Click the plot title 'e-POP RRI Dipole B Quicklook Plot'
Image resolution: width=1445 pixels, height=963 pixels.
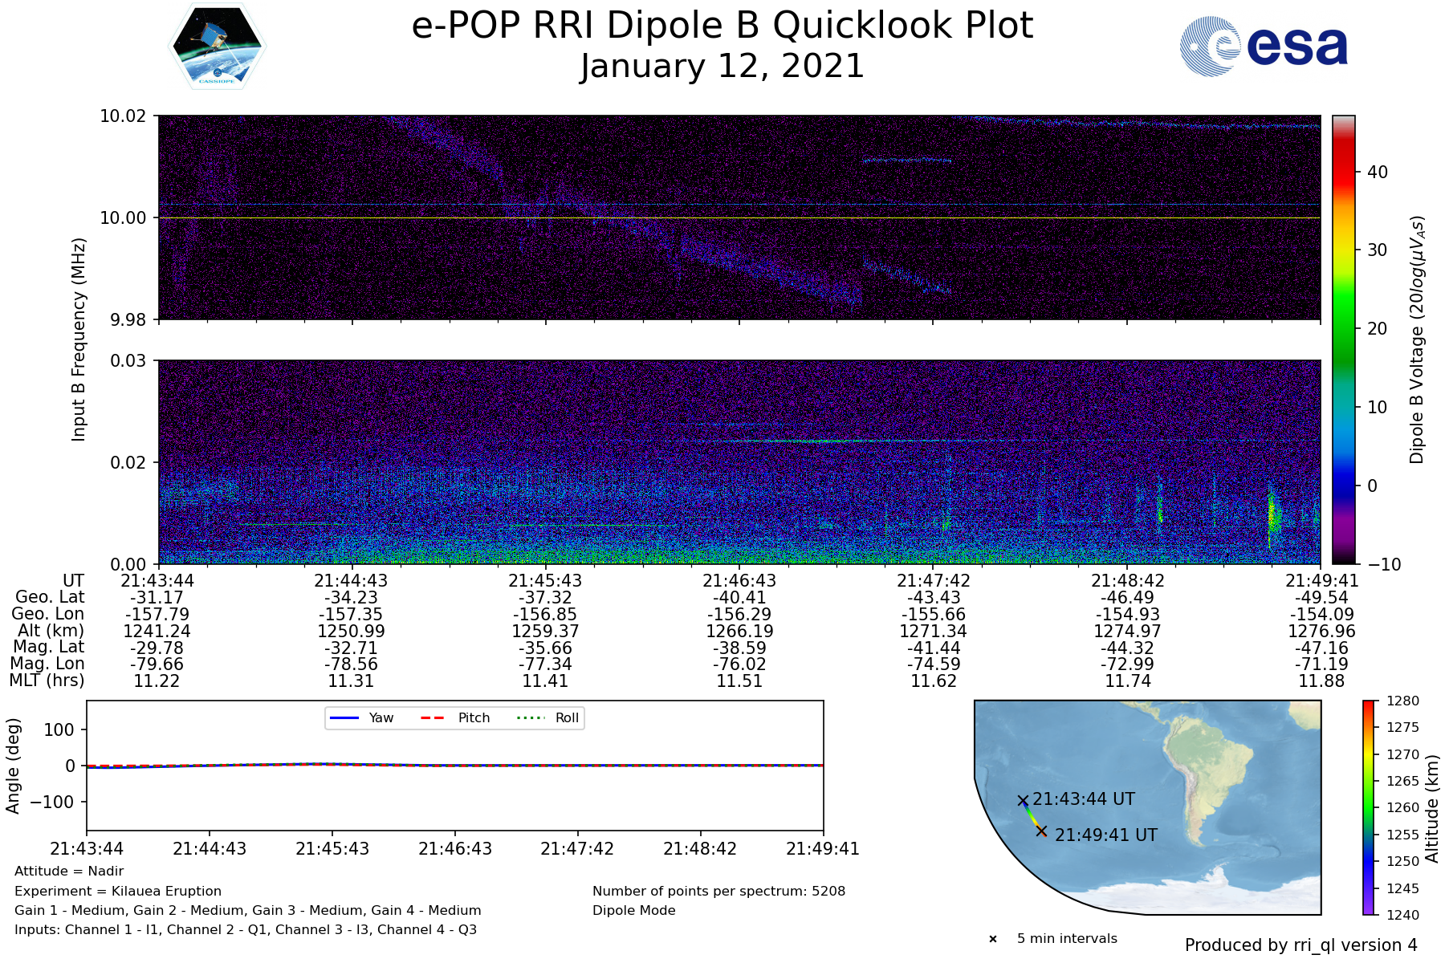click(x=722, y=26)
